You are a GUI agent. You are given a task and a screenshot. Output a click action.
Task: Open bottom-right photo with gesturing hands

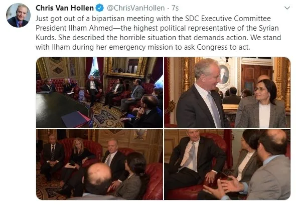coord(227,164)
